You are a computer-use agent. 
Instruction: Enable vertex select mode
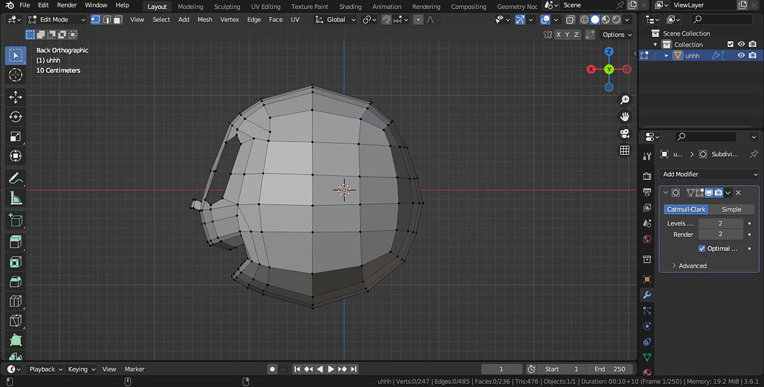(x=95, y=19)
